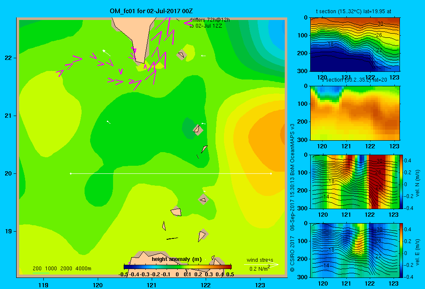This screenshot has height=289, width=425.
Task: Click longitude label 123 on main map axis
Action: click(260, 285)
